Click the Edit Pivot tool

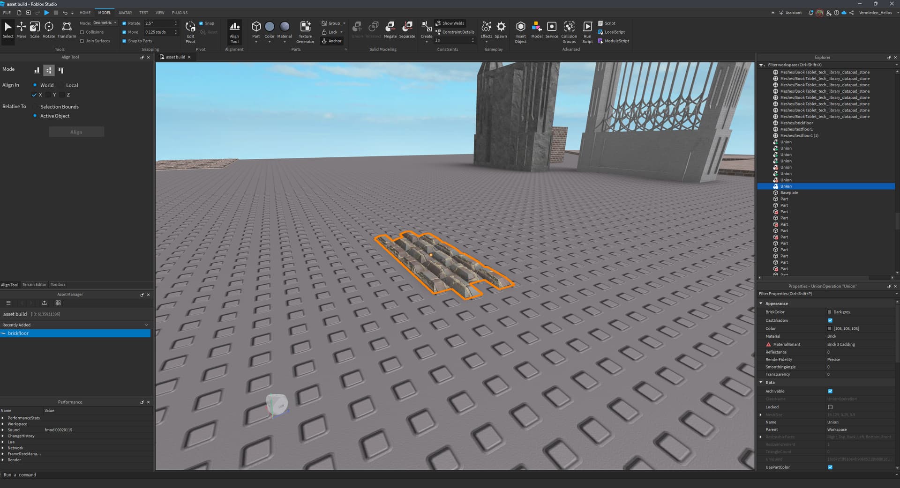click(190, 30)
